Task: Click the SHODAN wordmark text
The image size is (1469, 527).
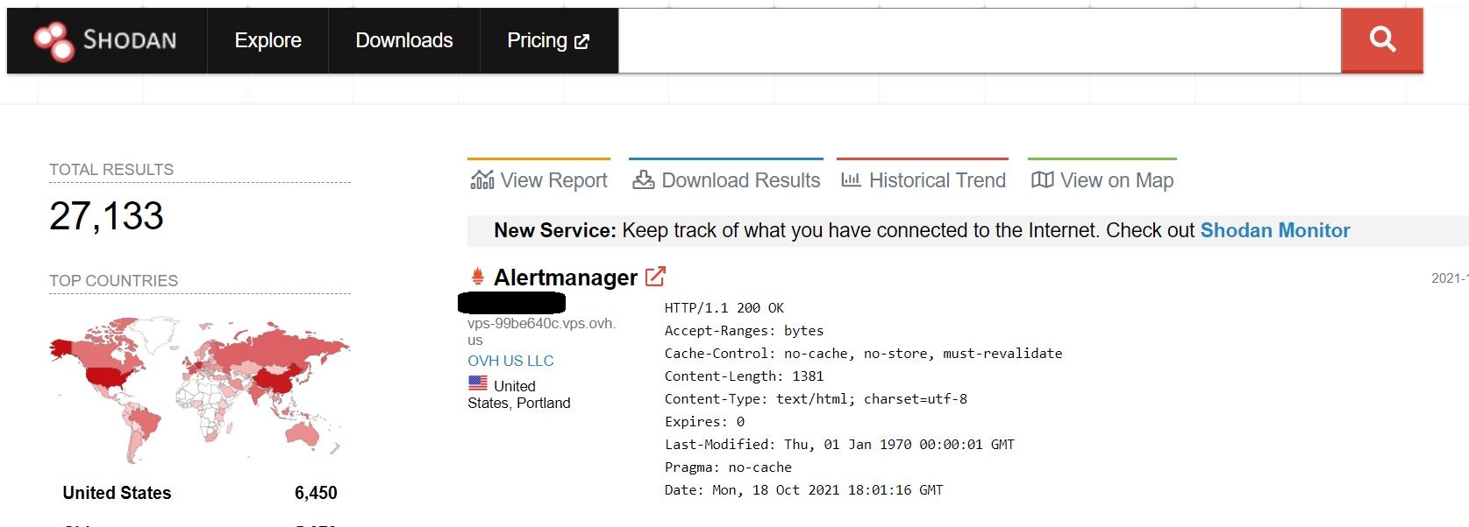Action: [x=130, y=40]
